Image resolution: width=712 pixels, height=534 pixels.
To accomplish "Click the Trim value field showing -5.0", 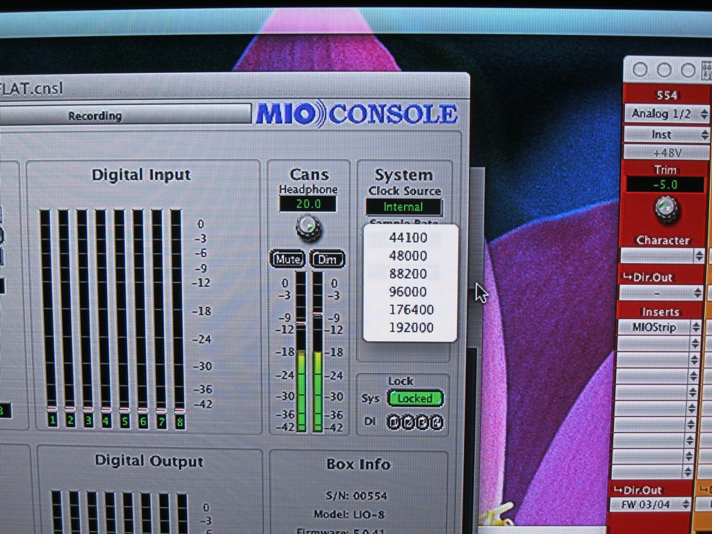I will pyautogui.click(x=665, y=185).
